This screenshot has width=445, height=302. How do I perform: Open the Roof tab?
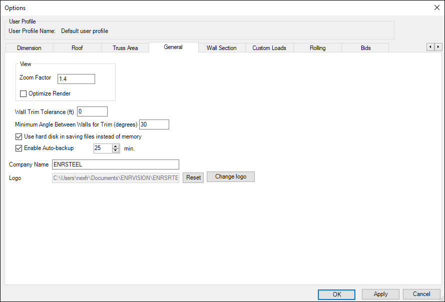coord(77,48)
